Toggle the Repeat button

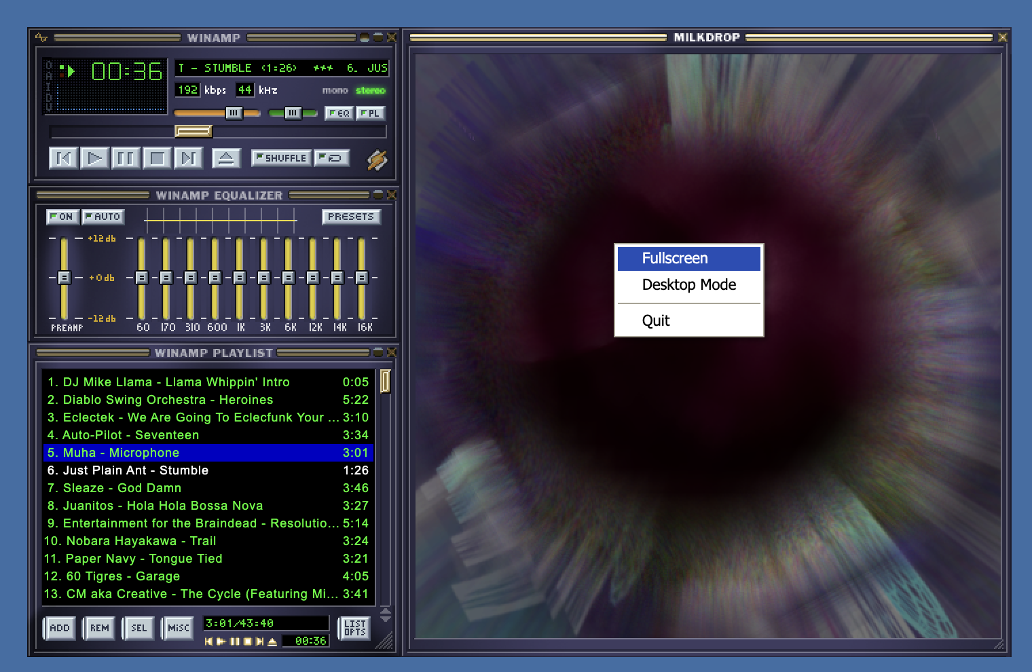pos(332,158)
